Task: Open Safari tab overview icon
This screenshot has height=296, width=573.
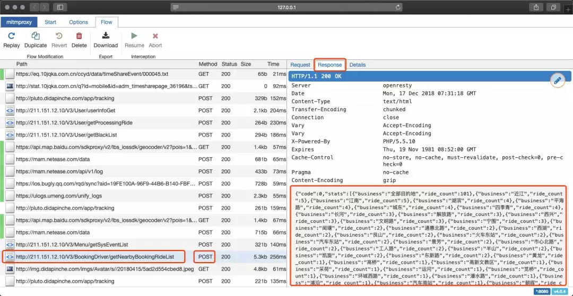Action: click(x=553, y=7)
